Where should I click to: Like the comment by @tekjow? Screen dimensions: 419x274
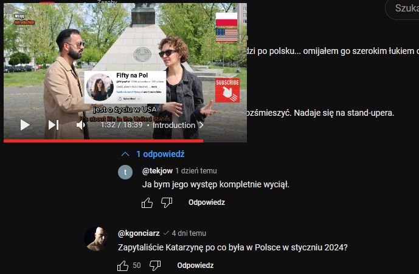tap(147, 202)
